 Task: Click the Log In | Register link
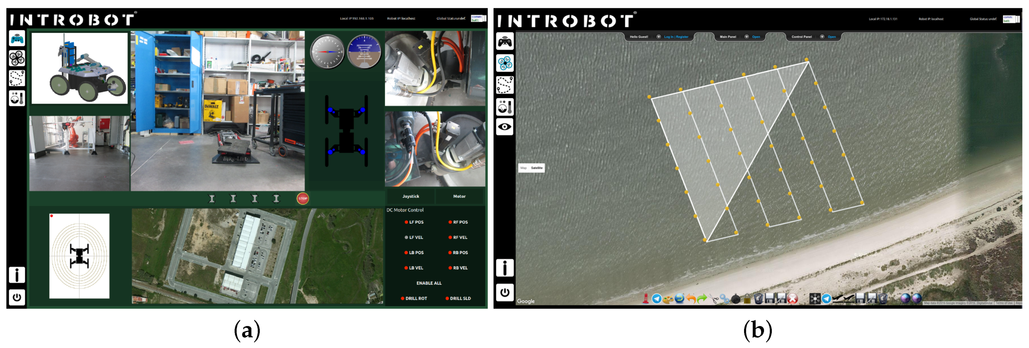coord(676,37)
